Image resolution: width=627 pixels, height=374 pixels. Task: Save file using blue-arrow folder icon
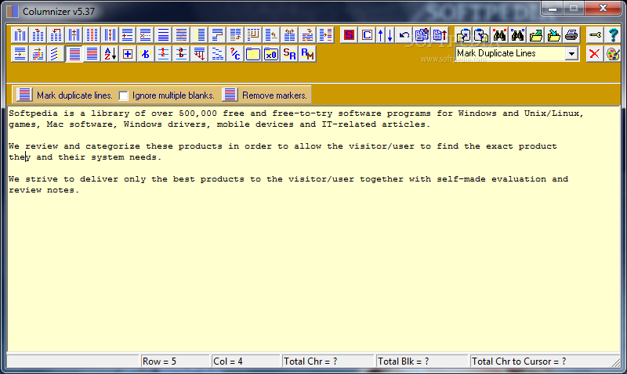point(553,35)
